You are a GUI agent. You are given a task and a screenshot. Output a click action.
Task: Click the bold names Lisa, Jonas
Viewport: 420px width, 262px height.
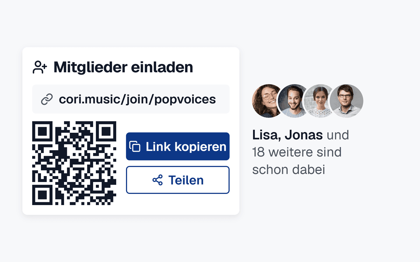click(x=287, y=135)
